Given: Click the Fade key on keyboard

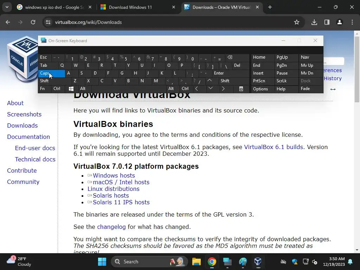Looking at the screenshot, I should (310, 89).
